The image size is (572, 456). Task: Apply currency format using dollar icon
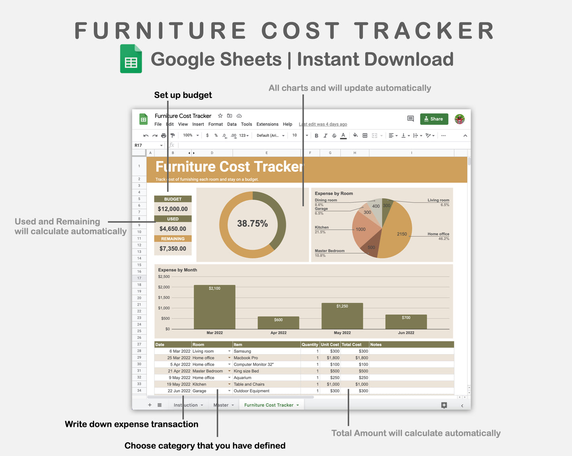pyautogui.click(x=207, y=135)
